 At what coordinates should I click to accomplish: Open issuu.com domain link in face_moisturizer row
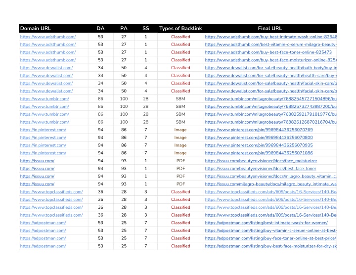(x=37, y=161)
